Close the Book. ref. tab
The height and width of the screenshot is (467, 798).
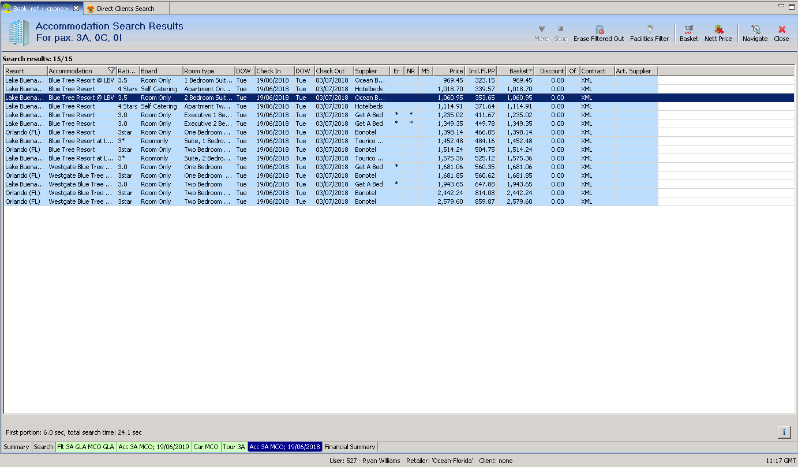point(76,8)
